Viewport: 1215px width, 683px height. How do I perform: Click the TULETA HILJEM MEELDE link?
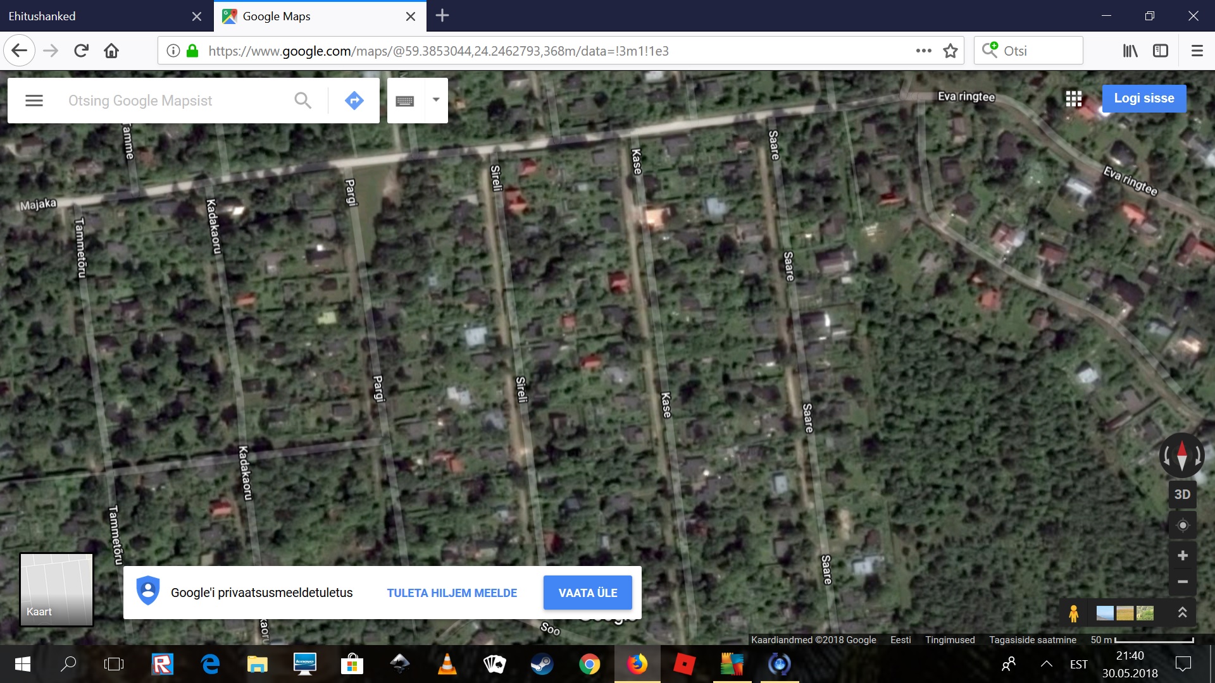pyautogui.click(x=452, y=593)
